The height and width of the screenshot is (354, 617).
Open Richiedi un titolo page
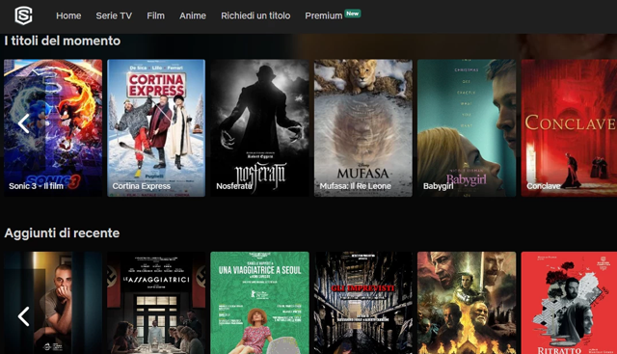point(255,15)
